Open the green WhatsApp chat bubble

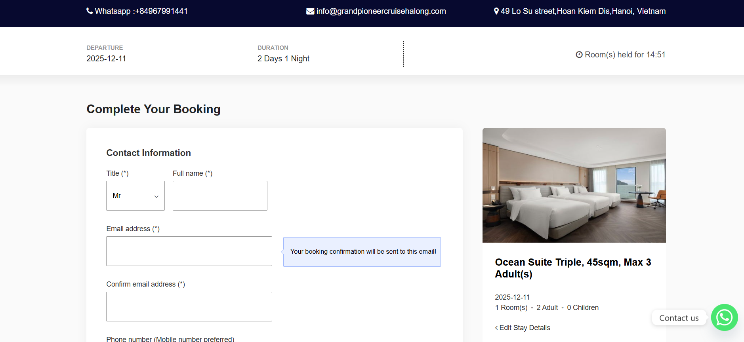(x=724, y=317)
